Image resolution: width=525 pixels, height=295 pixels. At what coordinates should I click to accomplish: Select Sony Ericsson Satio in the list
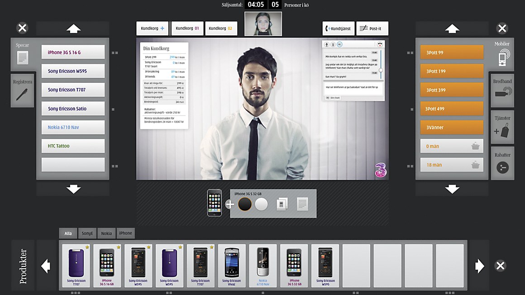point(73,109)
